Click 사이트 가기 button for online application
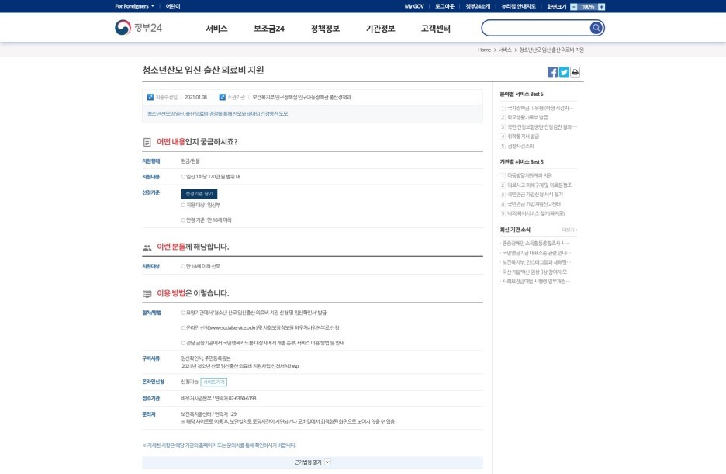Viewport: 726px width, 474px height. 213,382
